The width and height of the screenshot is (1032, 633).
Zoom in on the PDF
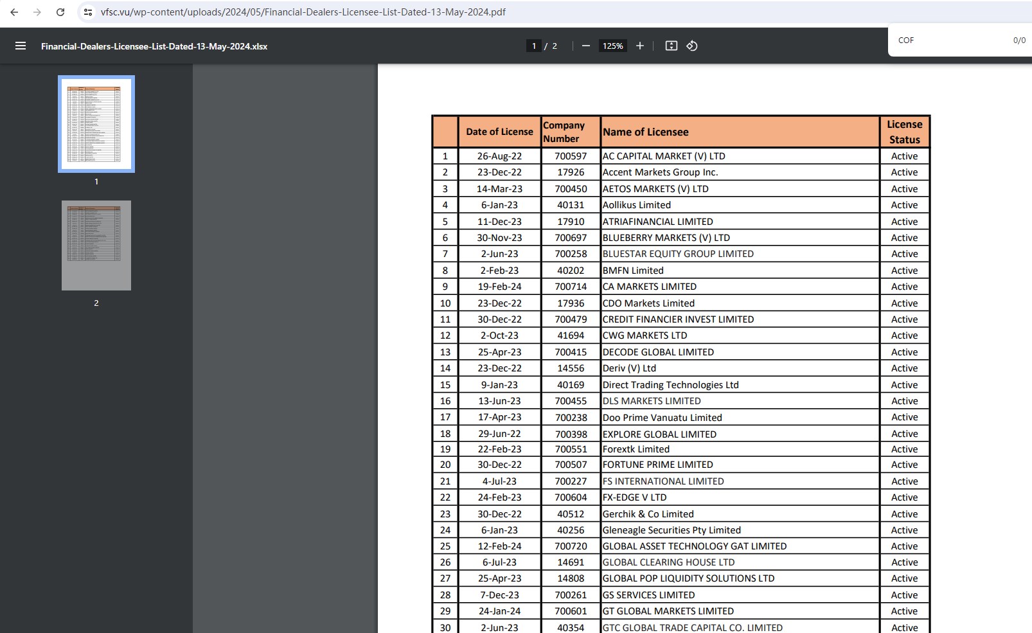pos(640,46)
